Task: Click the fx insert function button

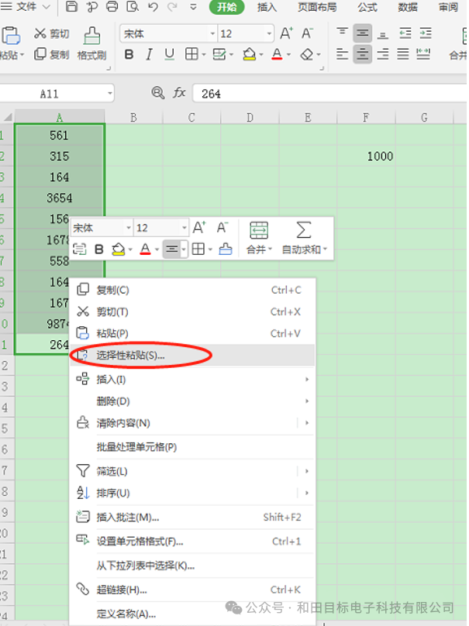Action: point(179,94)
